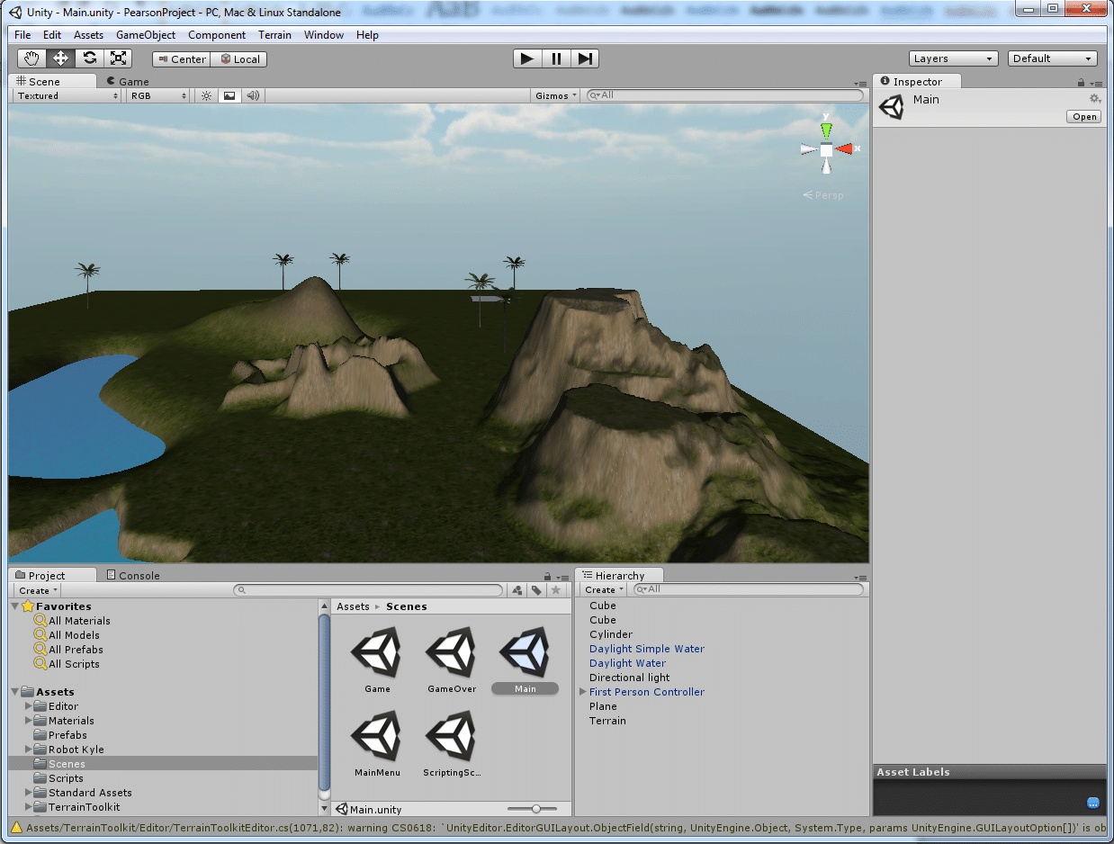The width and height of the screenshot is (1114, 844).
Task: Click the Search by Label icon in Project
Action: (x=536, y=590)
